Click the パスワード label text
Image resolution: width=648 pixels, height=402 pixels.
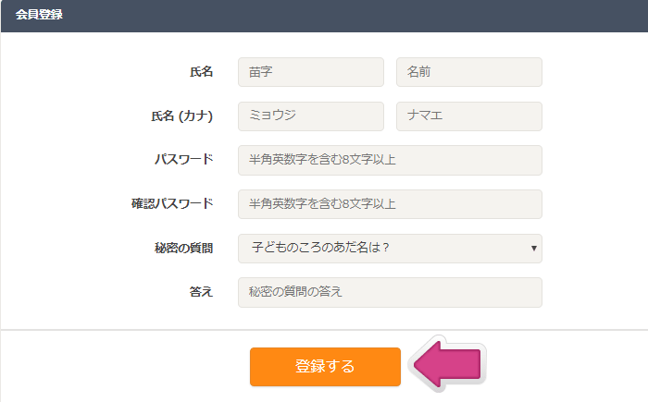[184, 159]
